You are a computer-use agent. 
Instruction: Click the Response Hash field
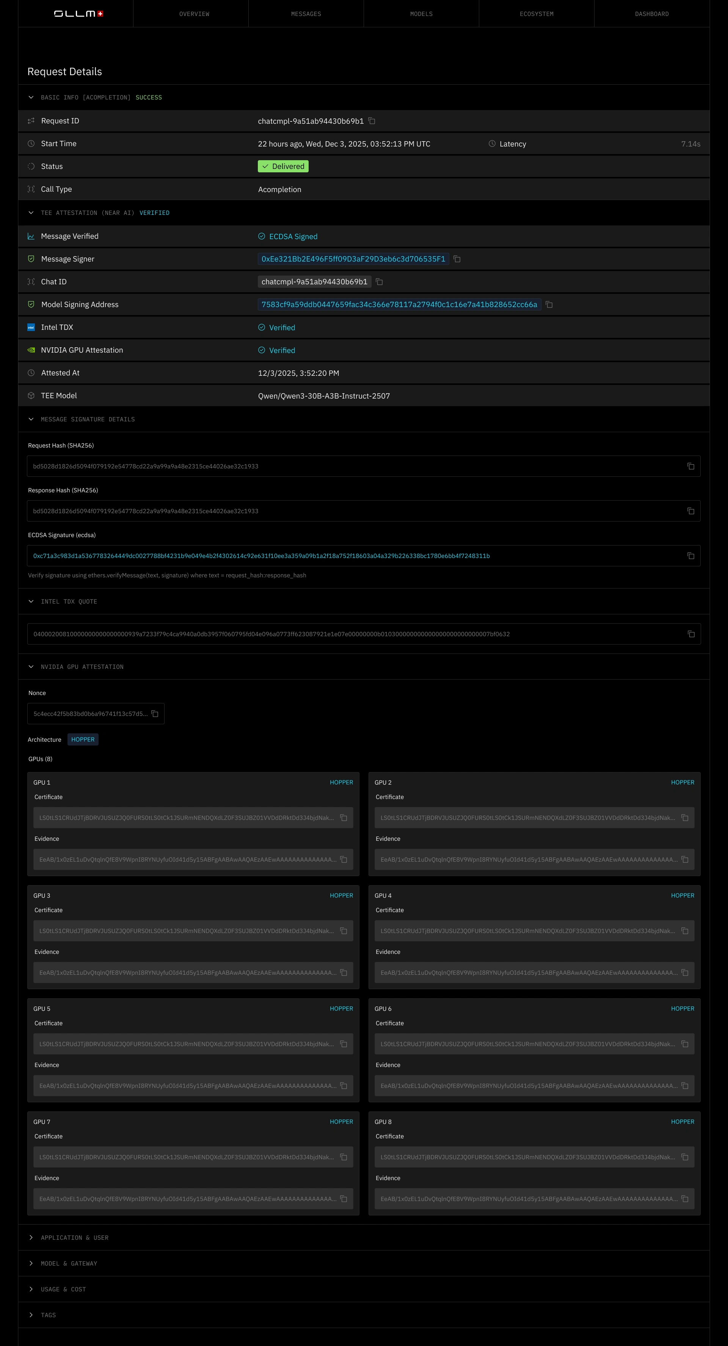[355, 511]
